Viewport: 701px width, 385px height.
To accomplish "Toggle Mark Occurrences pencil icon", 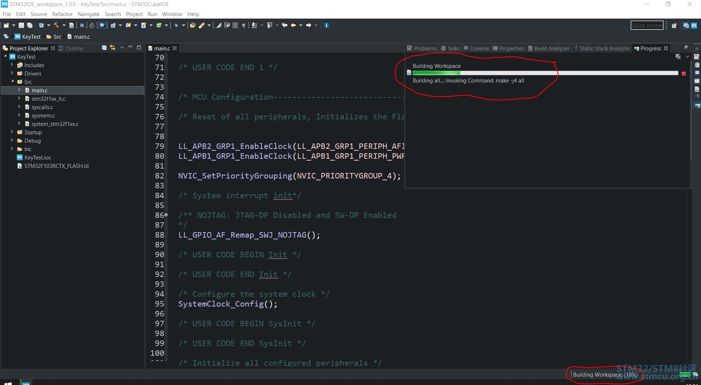I will pos(219,25).
